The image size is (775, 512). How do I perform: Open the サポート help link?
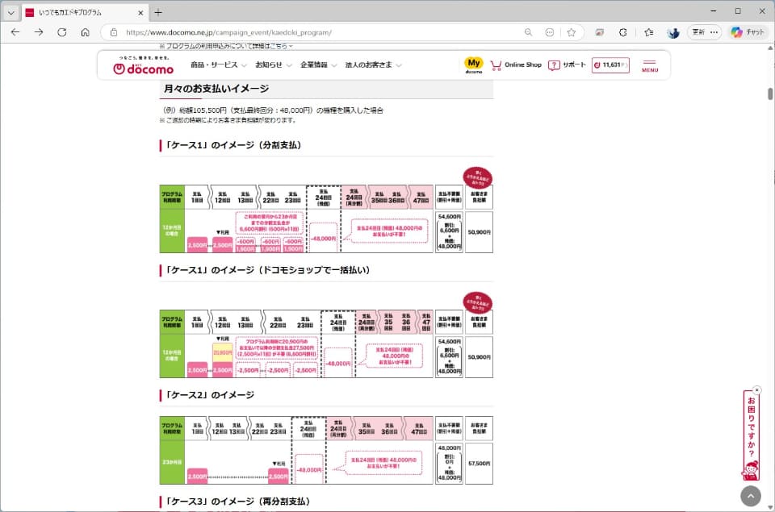[x=567, y=65]
